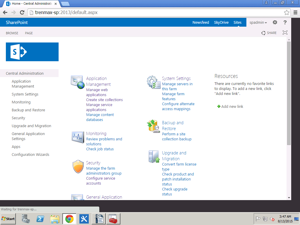Click the SharePoint logo image
This screenshot has height=225, width=300.
pos(32,52)
